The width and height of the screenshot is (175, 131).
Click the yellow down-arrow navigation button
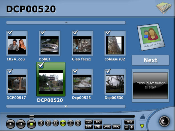pos(142,126)
